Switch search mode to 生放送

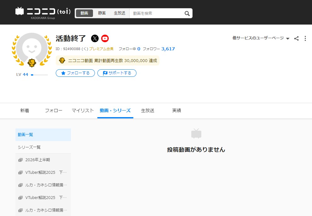coord(119,13)
